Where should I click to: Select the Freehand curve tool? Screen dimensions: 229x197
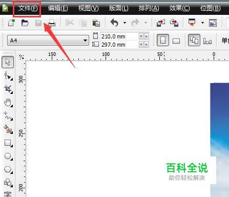click(x=8, y=116)
